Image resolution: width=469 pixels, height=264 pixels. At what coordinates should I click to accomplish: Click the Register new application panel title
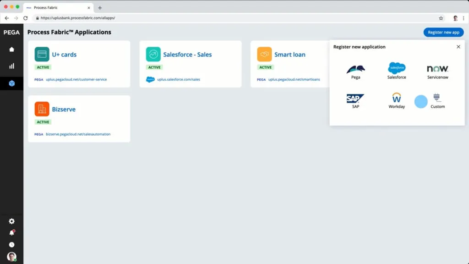pos(359,47)
